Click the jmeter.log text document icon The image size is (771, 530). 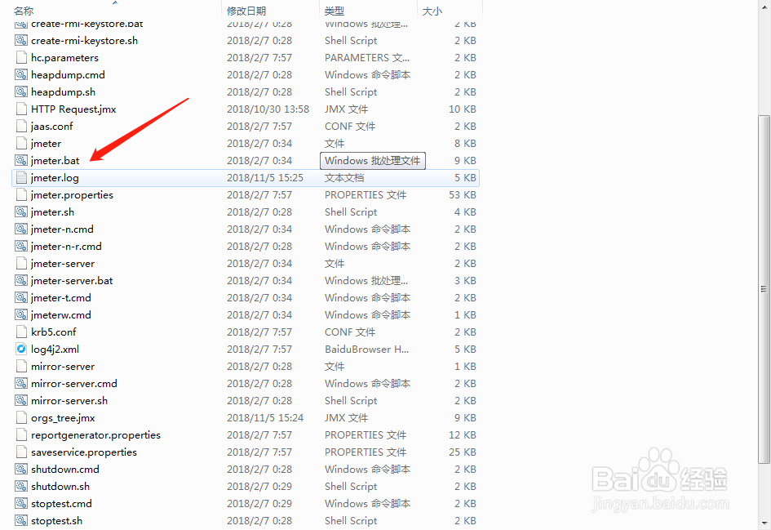tap(21, 178)
